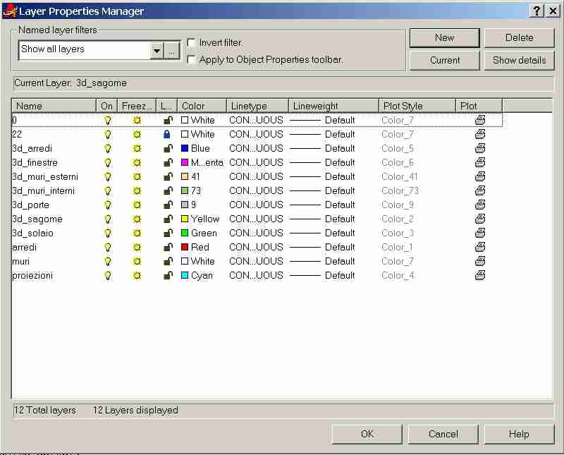Select the proiezioni layer name
The height and width of the screenshot is (455, 564).
[x=32, y=276]
